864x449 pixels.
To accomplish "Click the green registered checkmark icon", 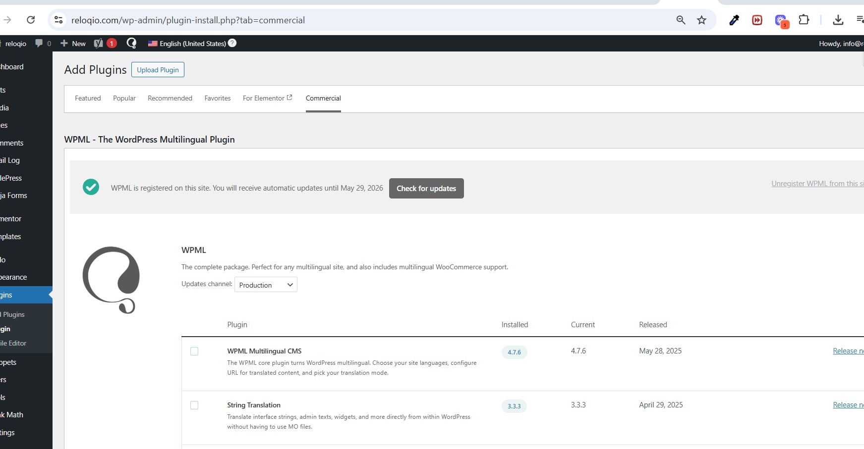I will [91, 187].
